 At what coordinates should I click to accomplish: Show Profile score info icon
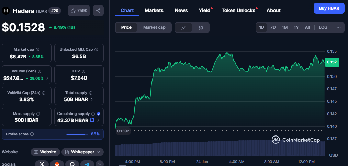pos(32,134)
